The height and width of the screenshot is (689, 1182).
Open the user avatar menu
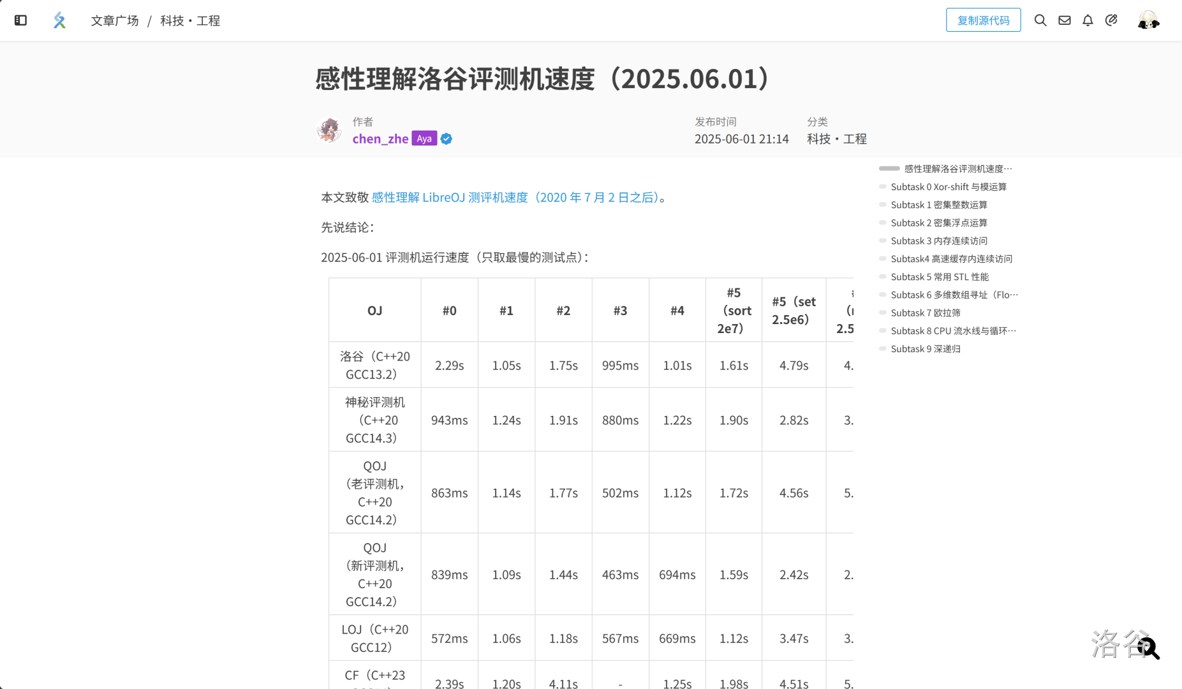tap(1148, 20)
